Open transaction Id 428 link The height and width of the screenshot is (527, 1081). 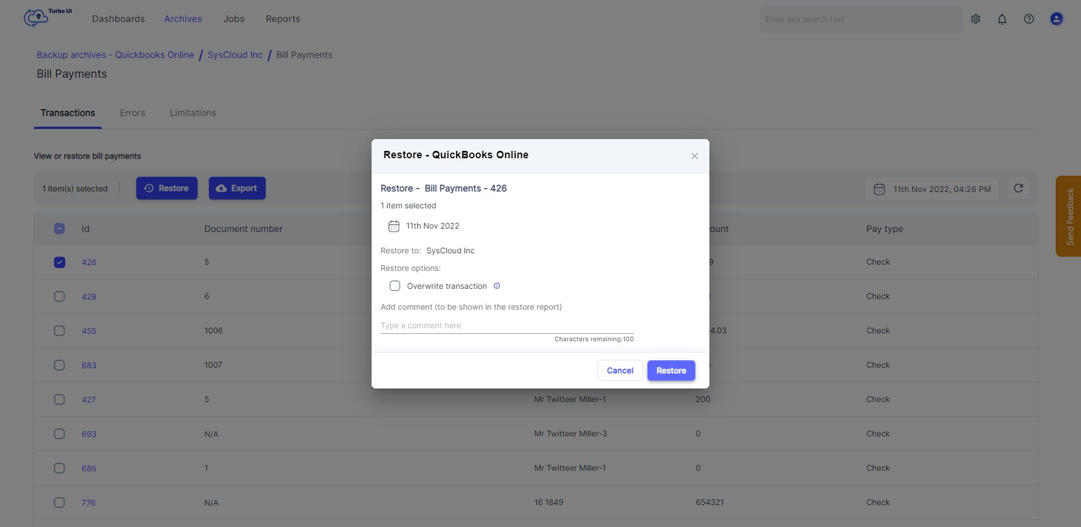pyautogui.click(x=89, y=297)
